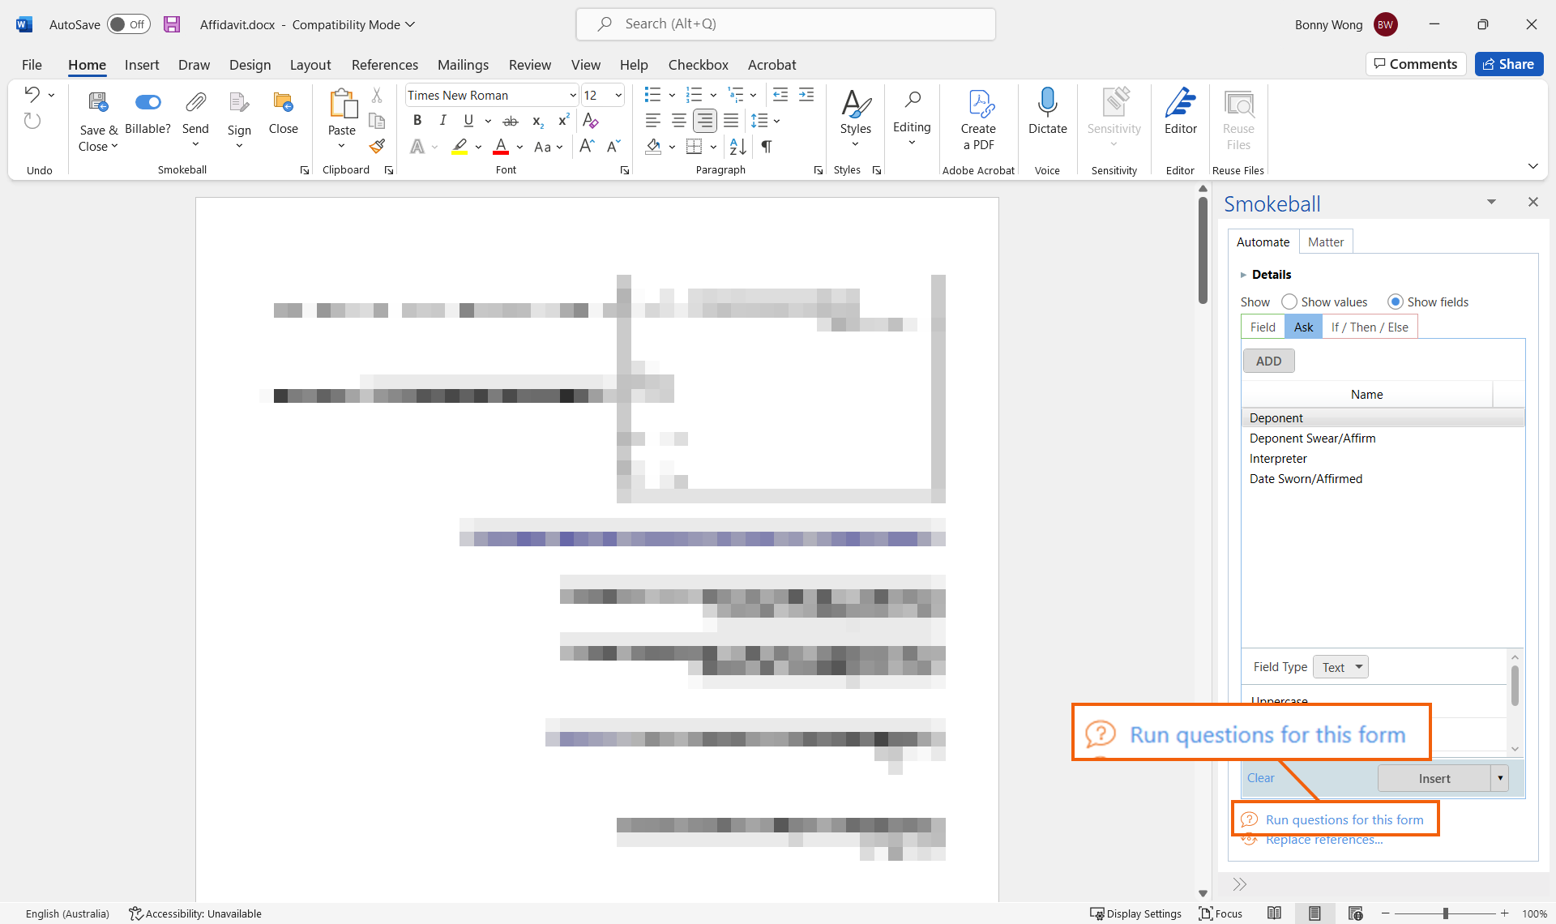Expand the ribbon display options chevron
The height and width of the screenshot is (924, 1556).
pos(1532,166)
